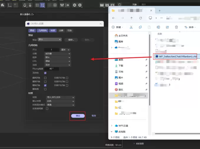Click the hexagon eye display icon
200x149 pixels.
75,5
